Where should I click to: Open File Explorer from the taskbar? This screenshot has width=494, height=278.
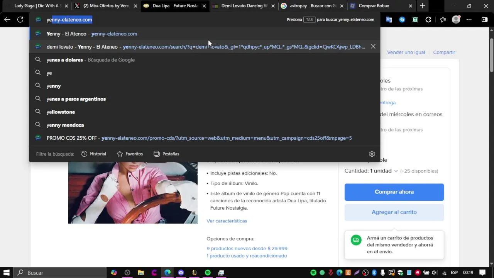point(141,273)
